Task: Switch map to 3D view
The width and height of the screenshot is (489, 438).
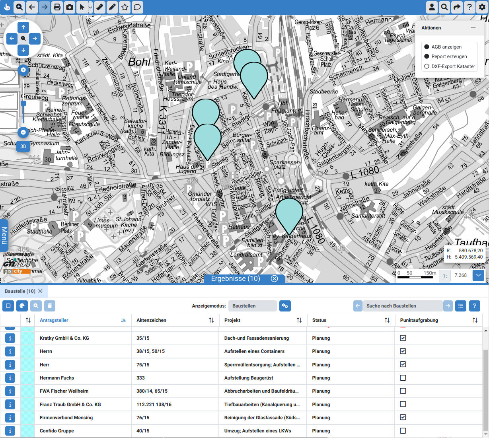Action: (23, 146)
